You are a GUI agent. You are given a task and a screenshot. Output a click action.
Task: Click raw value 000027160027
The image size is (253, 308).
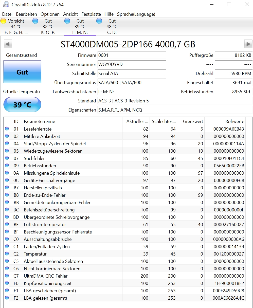[229, 225]
